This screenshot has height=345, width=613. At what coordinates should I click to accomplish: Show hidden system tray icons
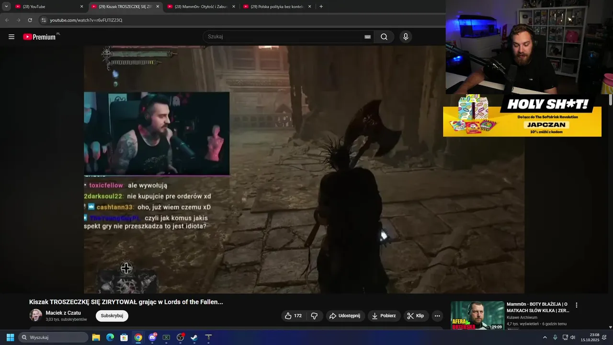coord(545,337)
